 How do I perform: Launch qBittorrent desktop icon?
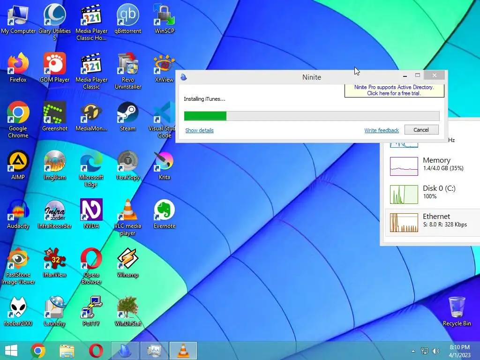[127, 18]
